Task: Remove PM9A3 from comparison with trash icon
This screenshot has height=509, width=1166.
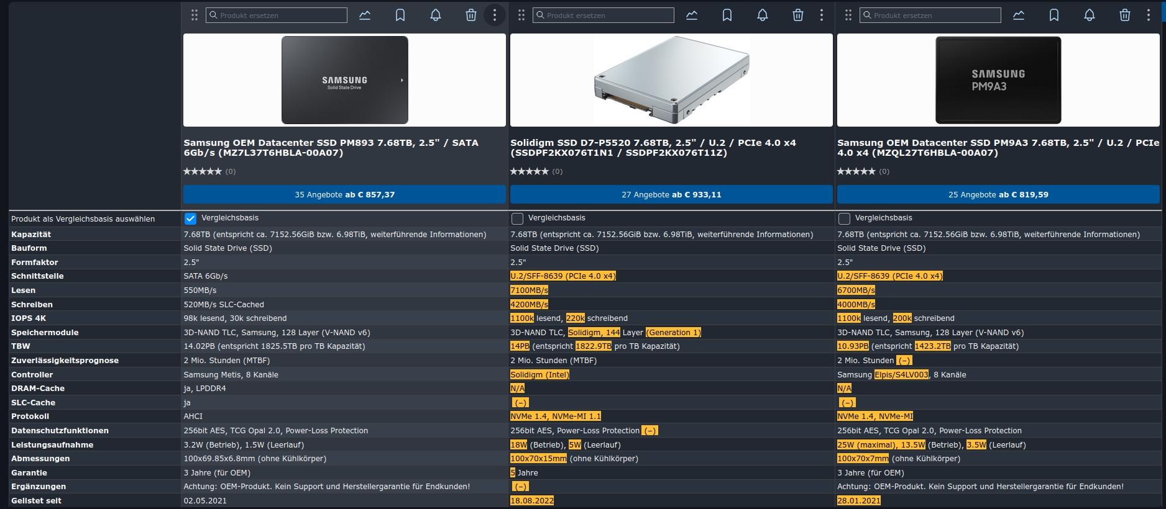Action: [1125, 15]
